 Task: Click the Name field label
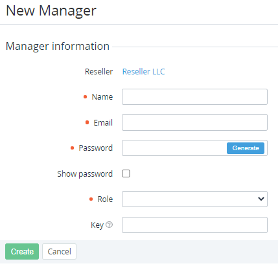(102, 97)
